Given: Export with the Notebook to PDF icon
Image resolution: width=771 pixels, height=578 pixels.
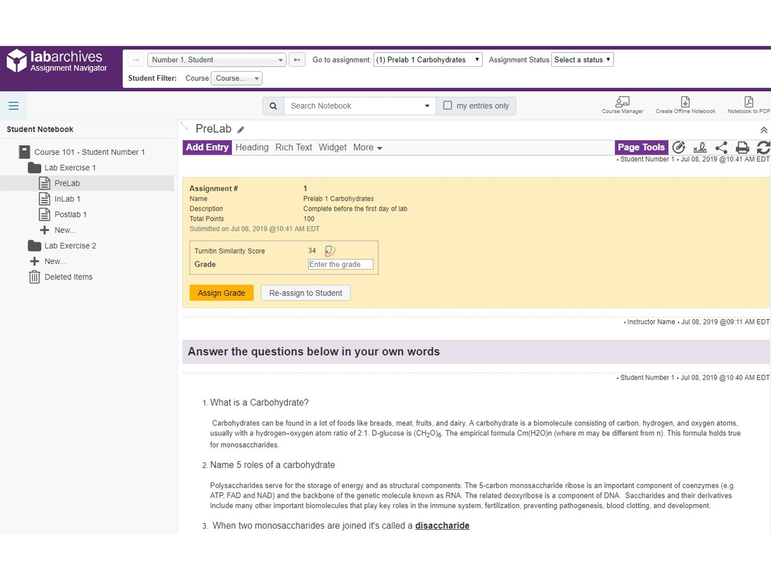Looking at the screenshot, I should (x=749, y=102).
